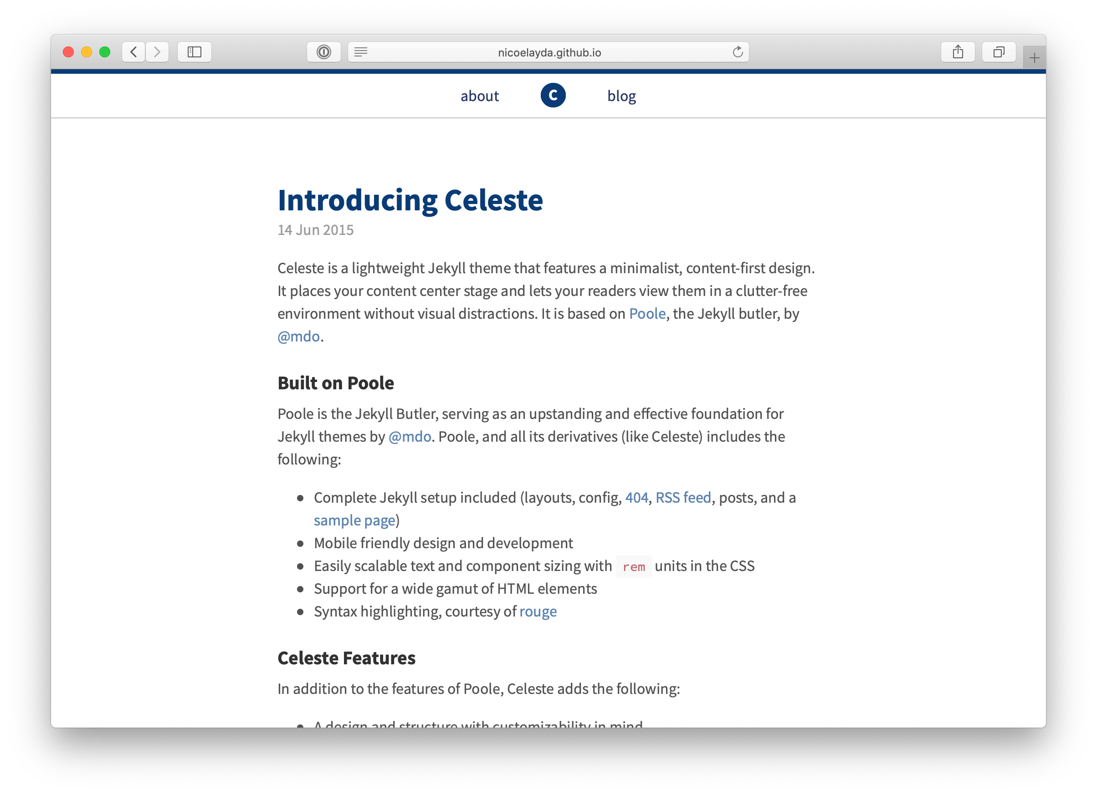Open the RSS feed link

click(683, 498)
